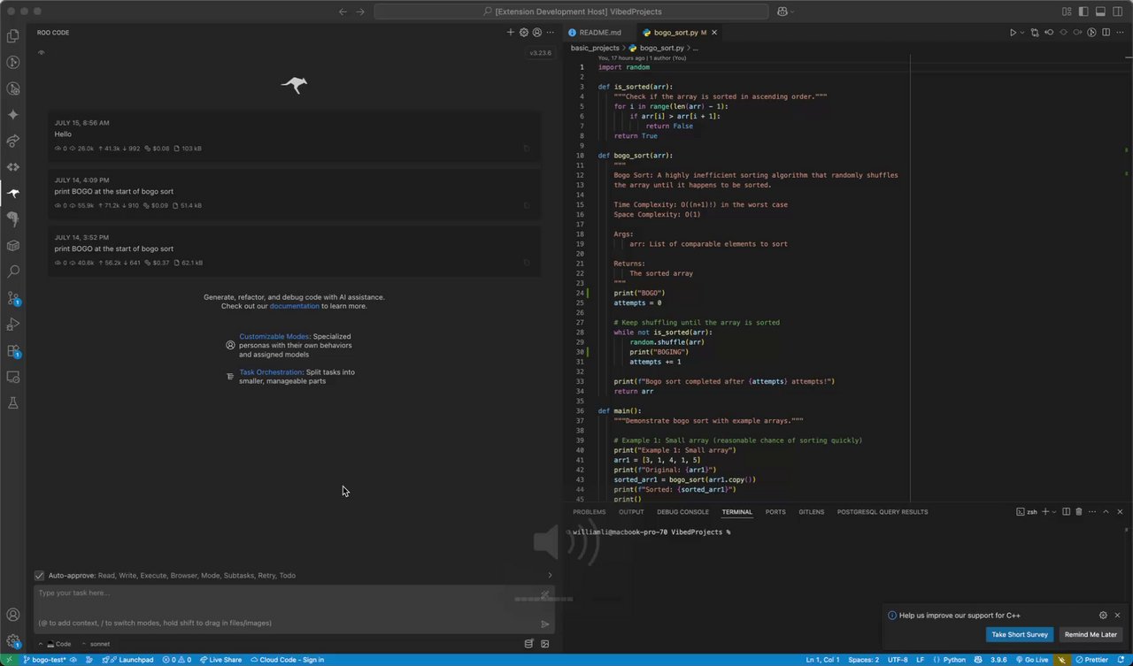Toggle the bottom panel layout button

[1101, 11]
